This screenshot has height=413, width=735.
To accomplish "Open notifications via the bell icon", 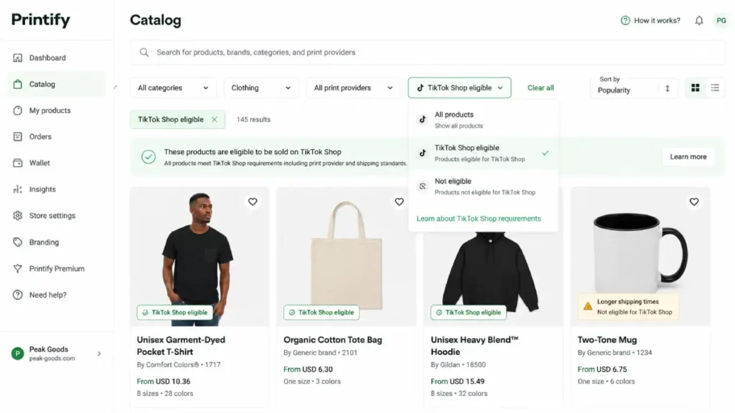I will click(x=699, y=21).
